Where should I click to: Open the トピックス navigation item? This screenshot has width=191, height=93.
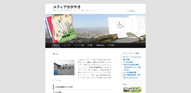pos(66,45)
